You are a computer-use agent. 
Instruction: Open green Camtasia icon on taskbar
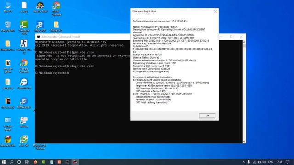pyautogui.click(x=43, y=162)
